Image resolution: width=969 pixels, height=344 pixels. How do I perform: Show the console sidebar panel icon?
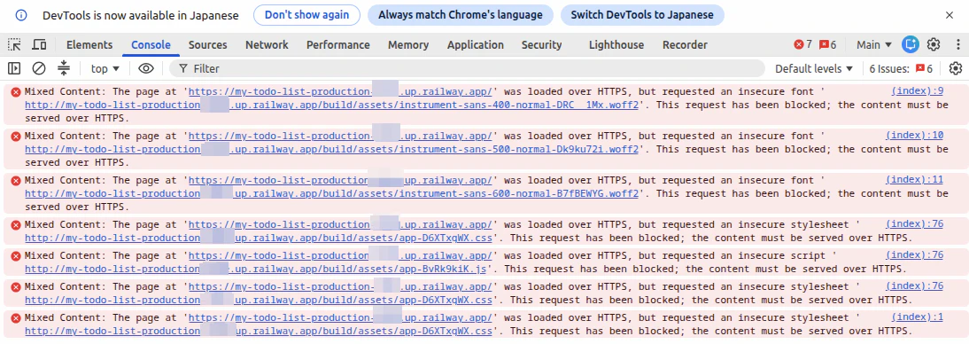[14, 68]
